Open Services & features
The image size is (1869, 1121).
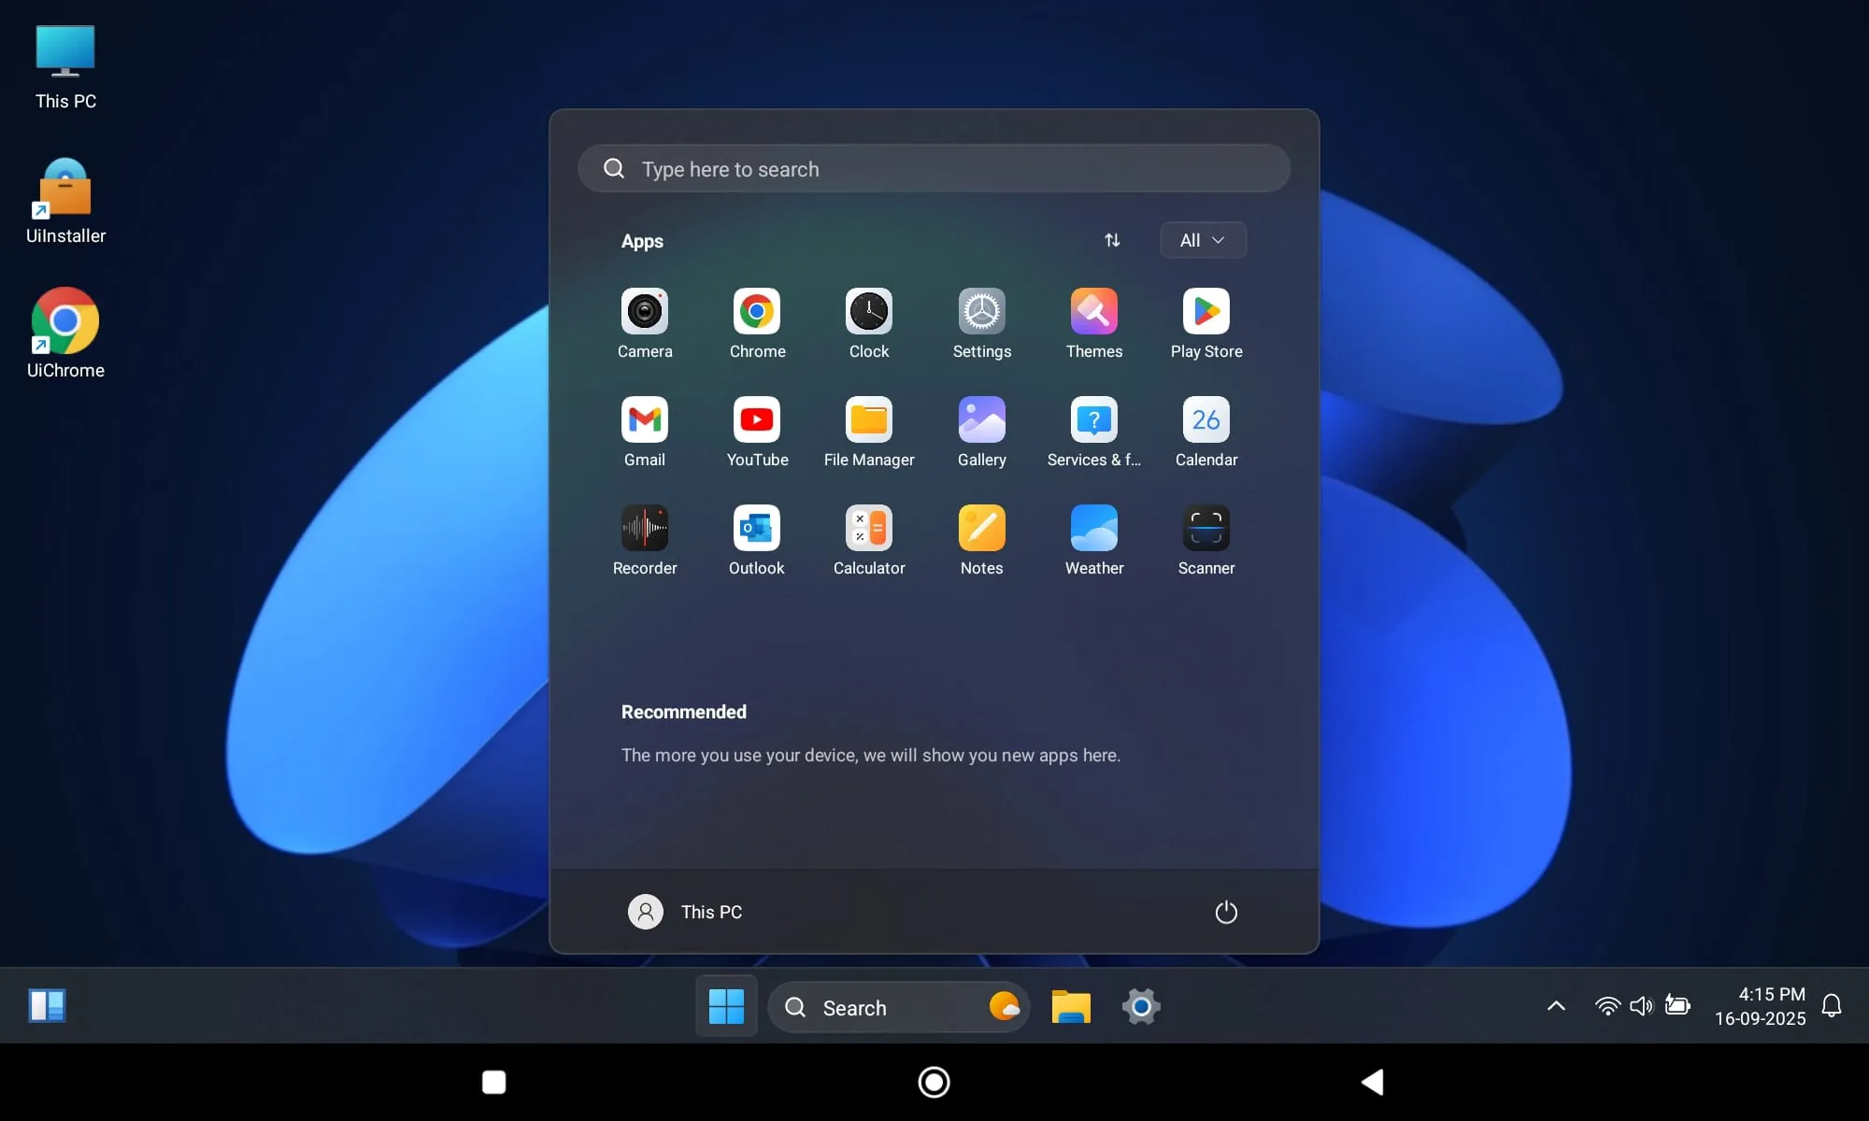tap(1093, 420)
